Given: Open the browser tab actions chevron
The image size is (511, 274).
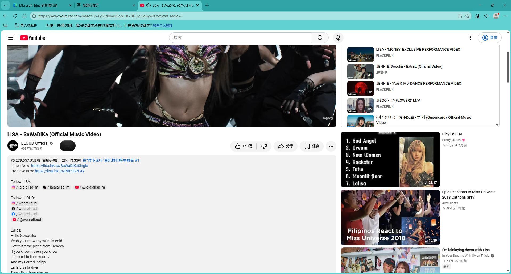Looking at the screenshot, I should (x=5, y=5).
